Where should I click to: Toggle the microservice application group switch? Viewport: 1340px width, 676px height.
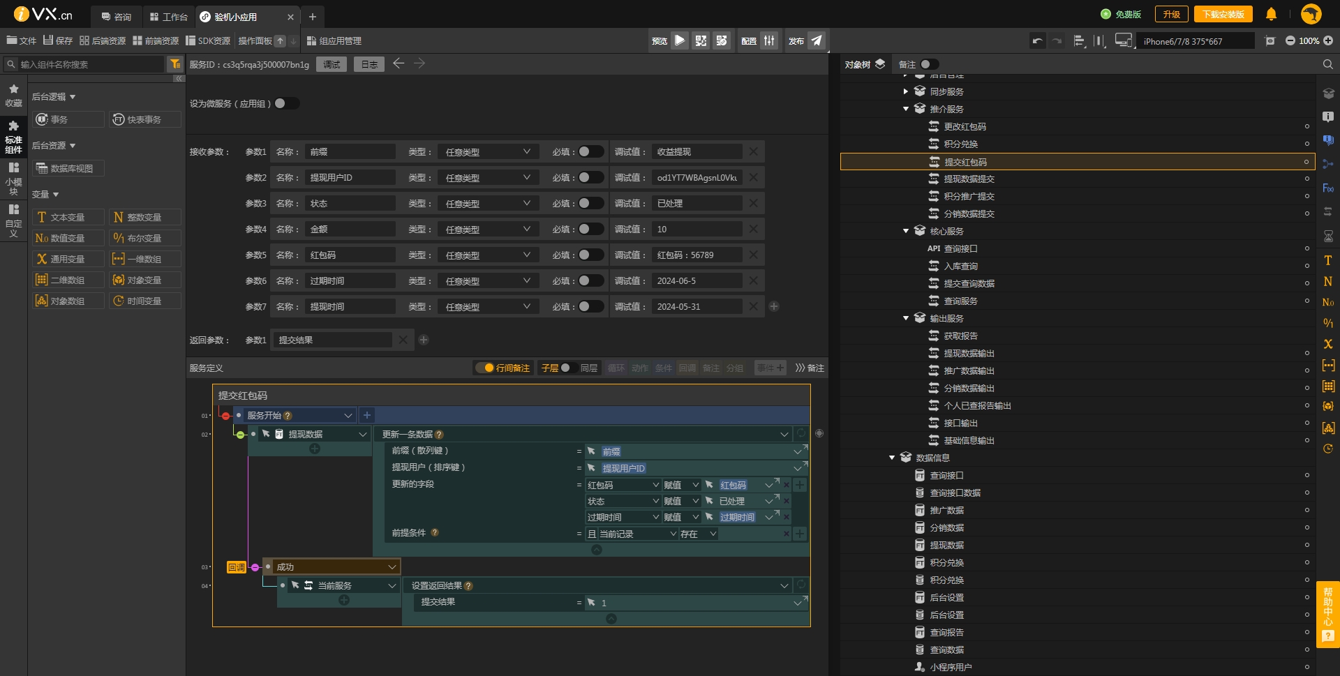click(x=286, y=103)
